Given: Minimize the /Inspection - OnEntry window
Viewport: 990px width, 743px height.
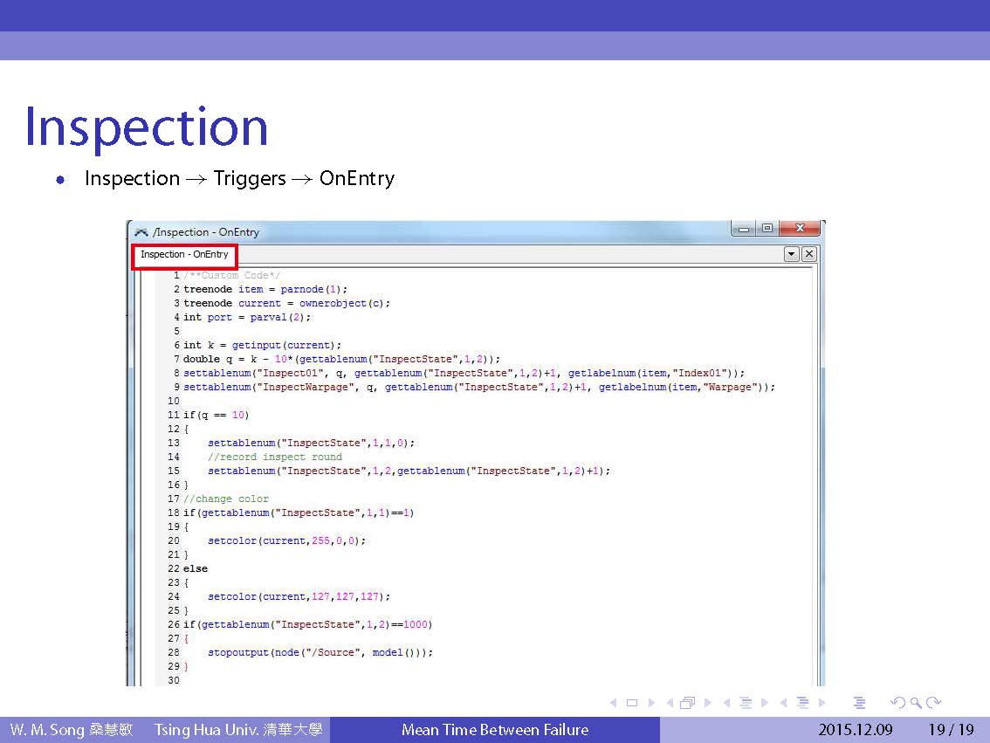Looking at the screenshot, I should coord(744,230).
